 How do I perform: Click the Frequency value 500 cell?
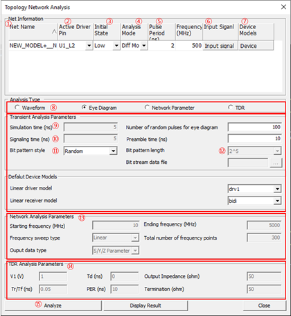[x=189, y=46]
